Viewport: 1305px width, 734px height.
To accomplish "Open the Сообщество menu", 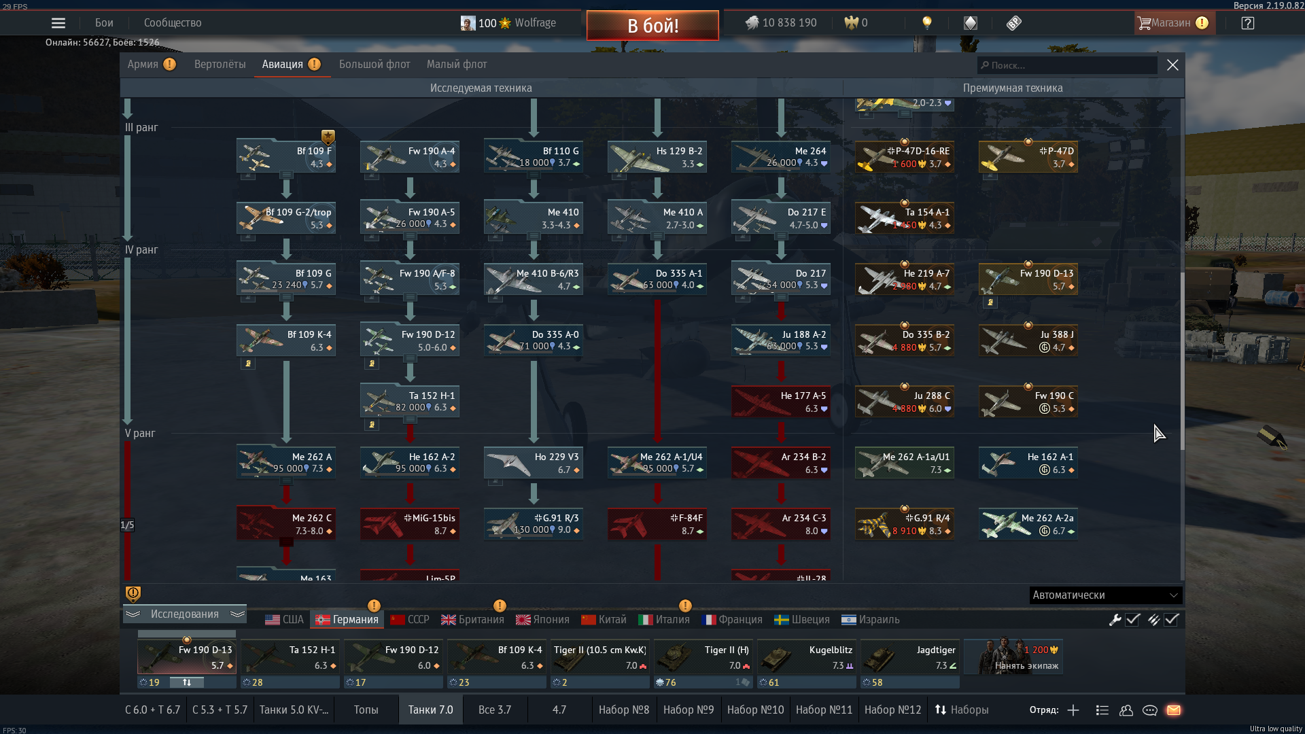I will tap(173, 23).
